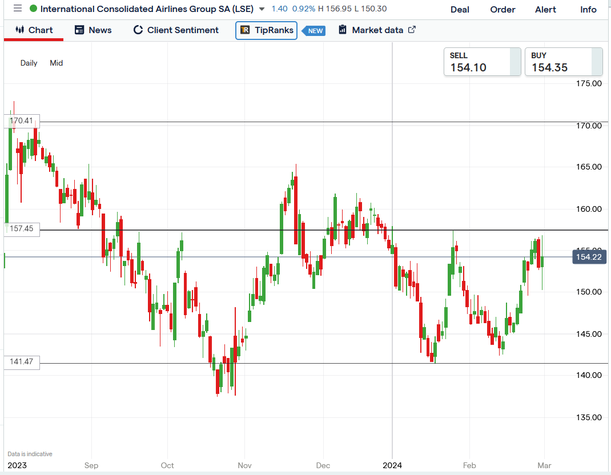Switch to the Chart tab
611x475 pixels.
[34, 30]
